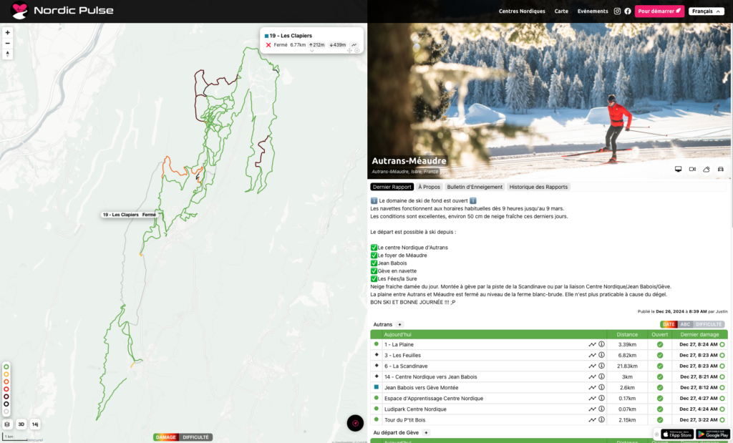Switch map coloring to DAMAGE
This screenshot has width=733, height=443.
(166, 437)
